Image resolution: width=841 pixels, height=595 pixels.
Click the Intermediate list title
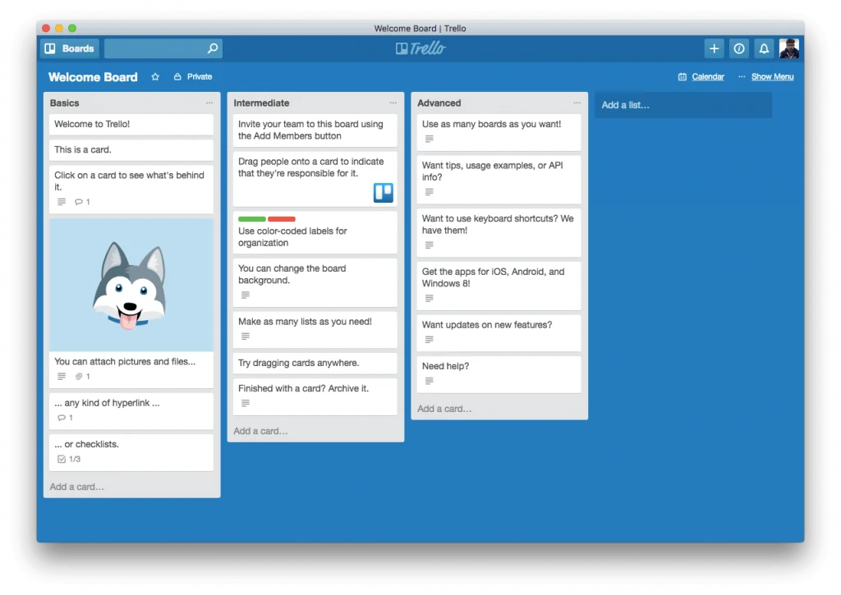click(261, 103)
